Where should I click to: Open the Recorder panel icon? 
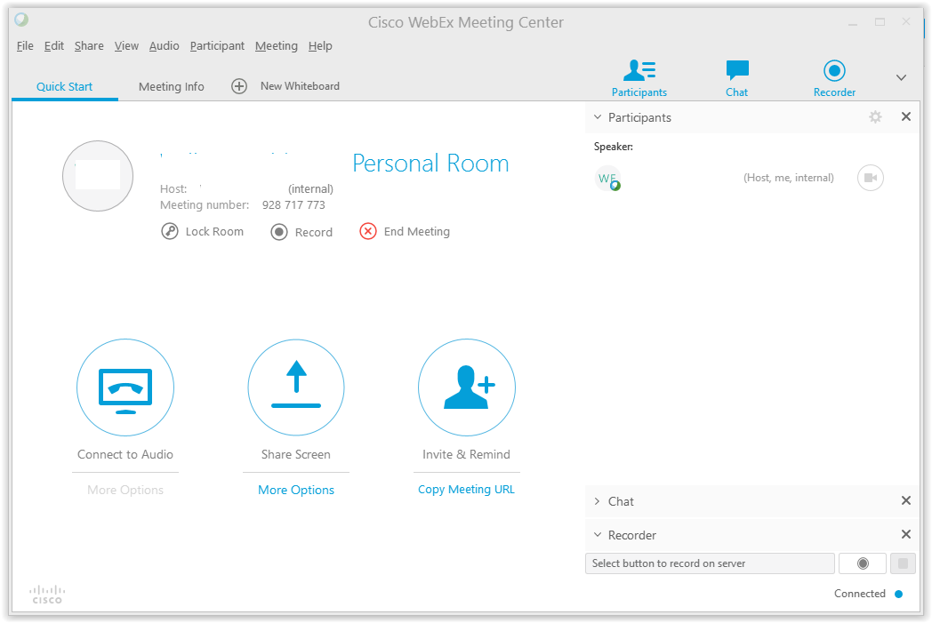click(x=834, y=71)
